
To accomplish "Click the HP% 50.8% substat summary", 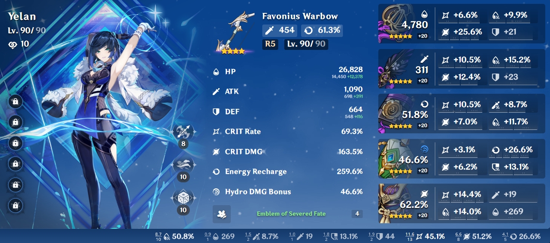I will click(x=174, y=236).
